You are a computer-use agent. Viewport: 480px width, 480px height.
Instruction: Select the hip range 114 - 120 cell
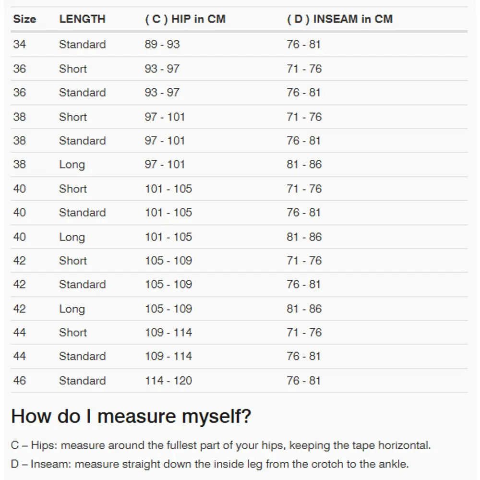tap(168, 381)
